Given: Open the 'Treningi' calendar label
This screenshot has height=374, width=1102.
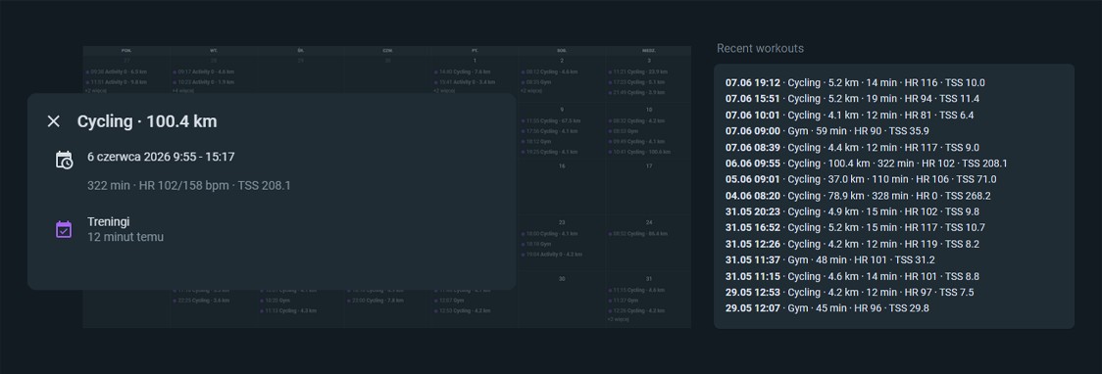Looking at the screenshot, I should pos(108,221).
